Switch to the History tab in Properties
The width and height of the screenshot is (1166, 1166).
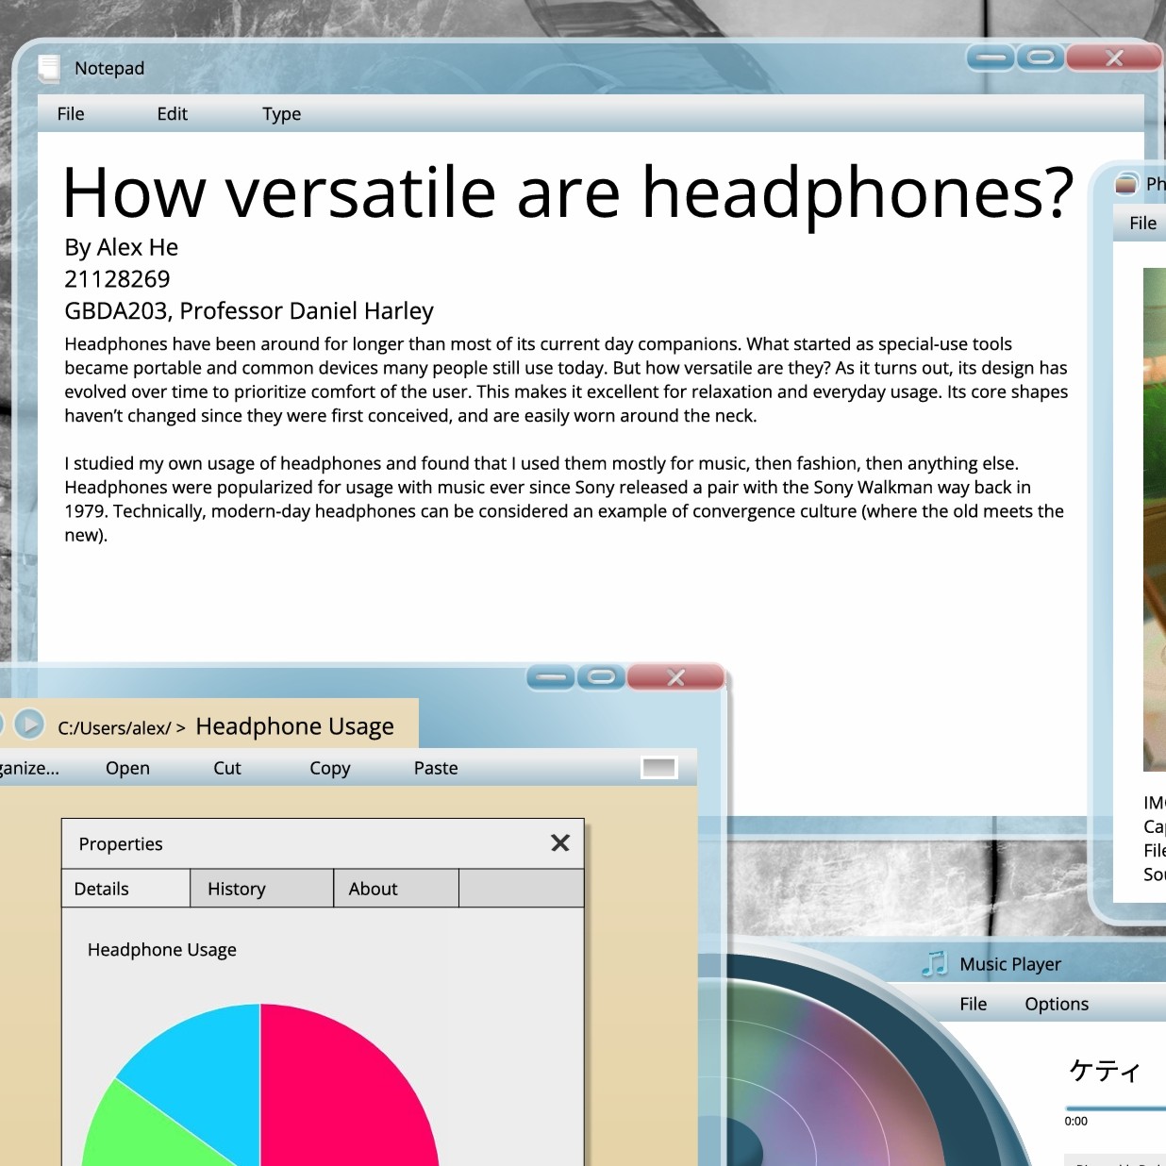(x=237, y=889)
